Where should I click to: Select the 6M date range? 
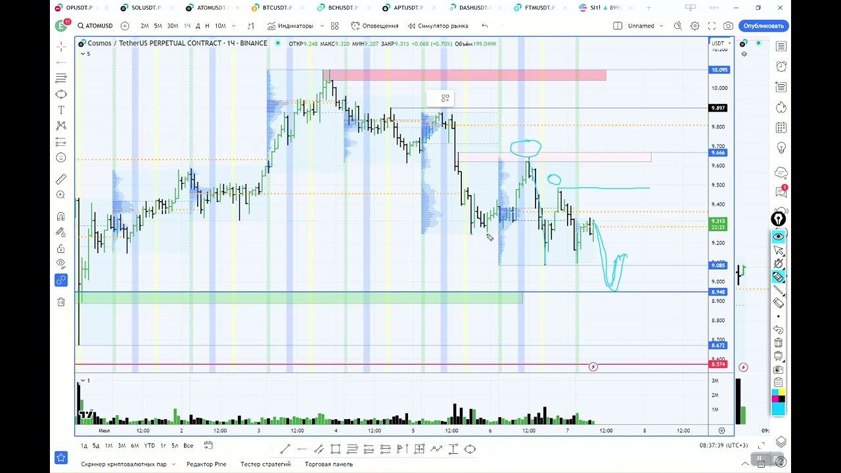[134, 445]
